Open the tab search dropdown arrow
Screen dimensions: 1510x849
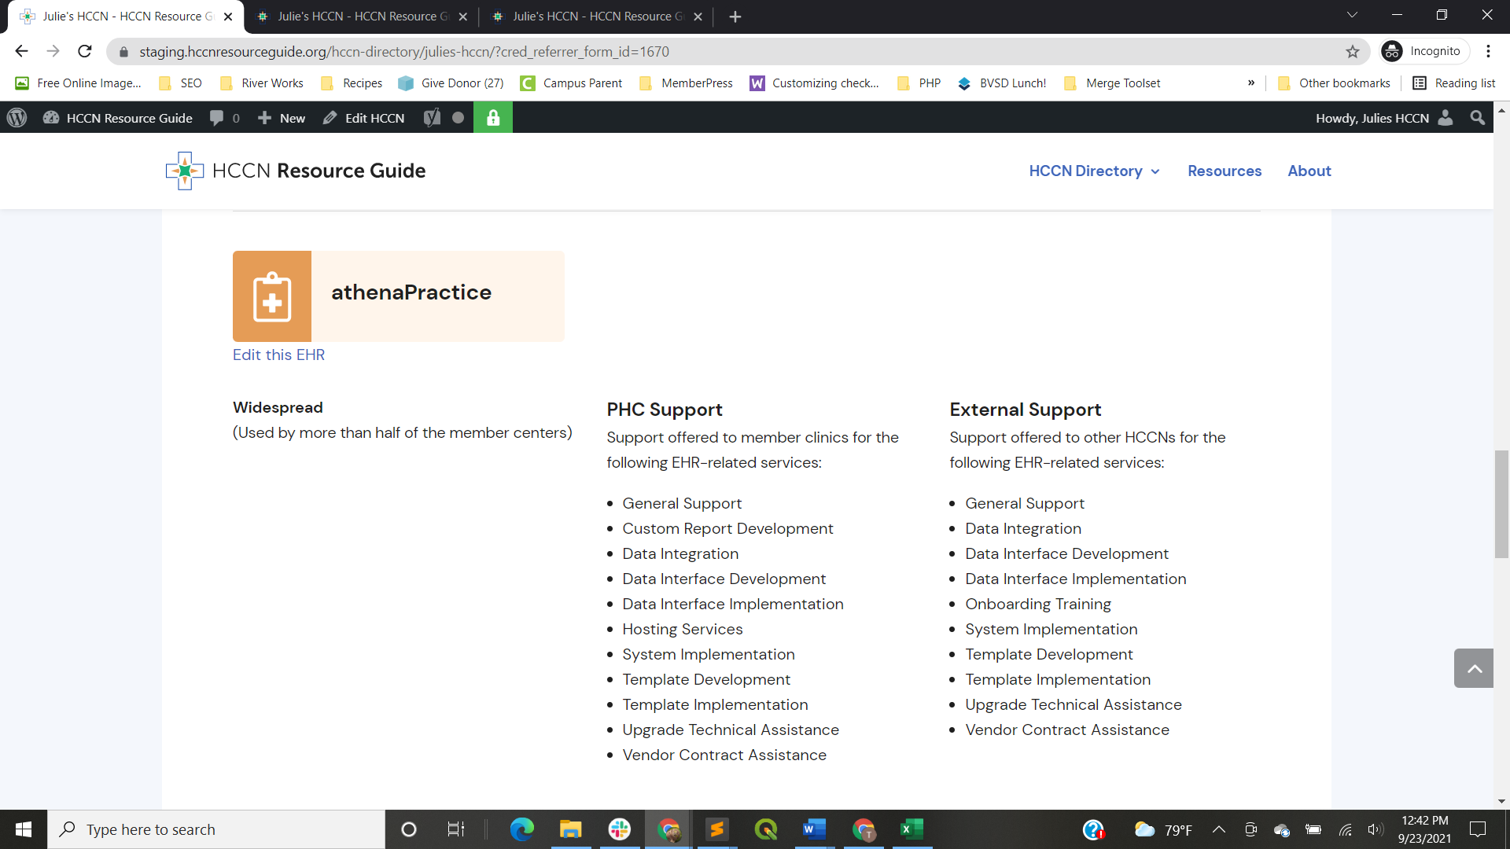pos(1352,15)
